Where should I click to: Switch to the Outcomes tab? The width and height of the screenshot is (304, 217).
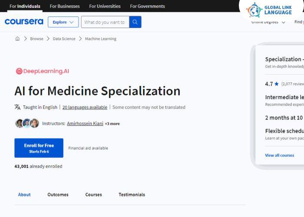tap(58, 194)
